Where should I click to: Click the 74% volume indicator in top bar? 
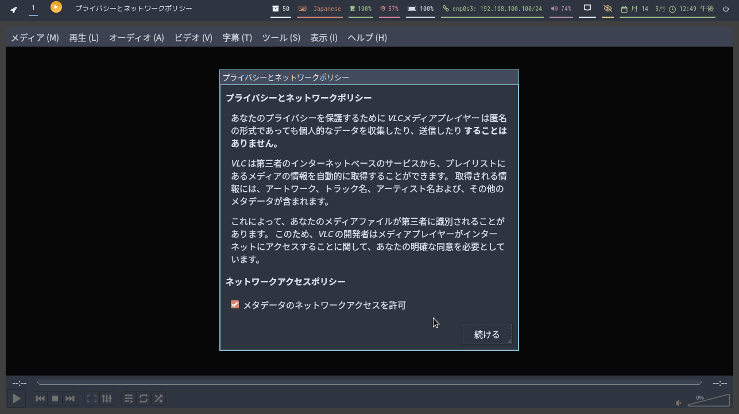point(561,9)
